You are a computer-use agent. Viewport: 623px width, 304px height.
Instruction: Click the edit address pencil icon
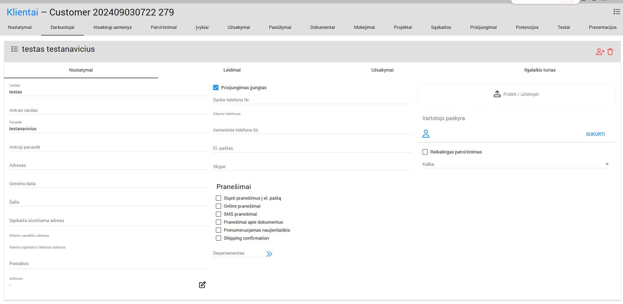coord(202,285)
